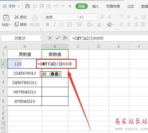The image size is (148, 133).
Task: Click the Increase Font Size icon
Action: click(102, 17)
